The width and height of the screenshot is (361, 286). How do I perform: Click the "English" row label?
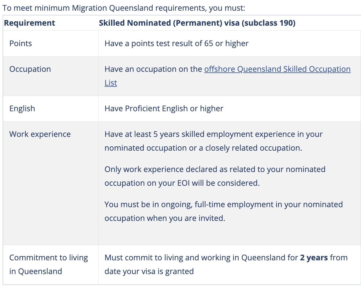point(22,108)
